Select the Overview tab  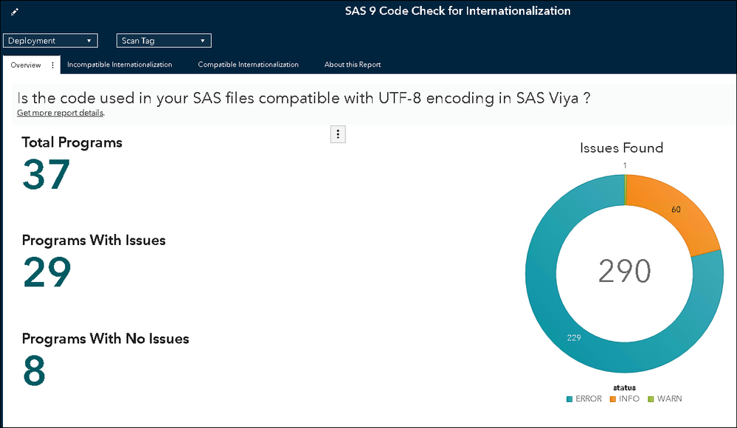coord(26,65)
